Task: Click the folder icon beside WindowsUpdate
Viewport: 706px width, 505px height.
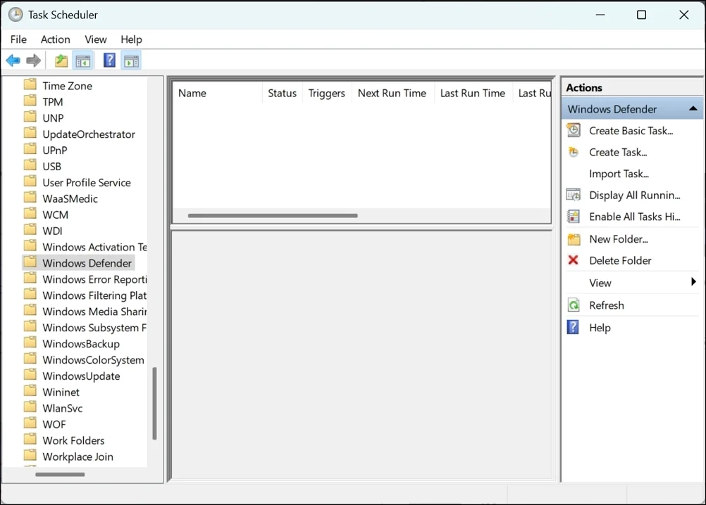Action: coord(30,375)
